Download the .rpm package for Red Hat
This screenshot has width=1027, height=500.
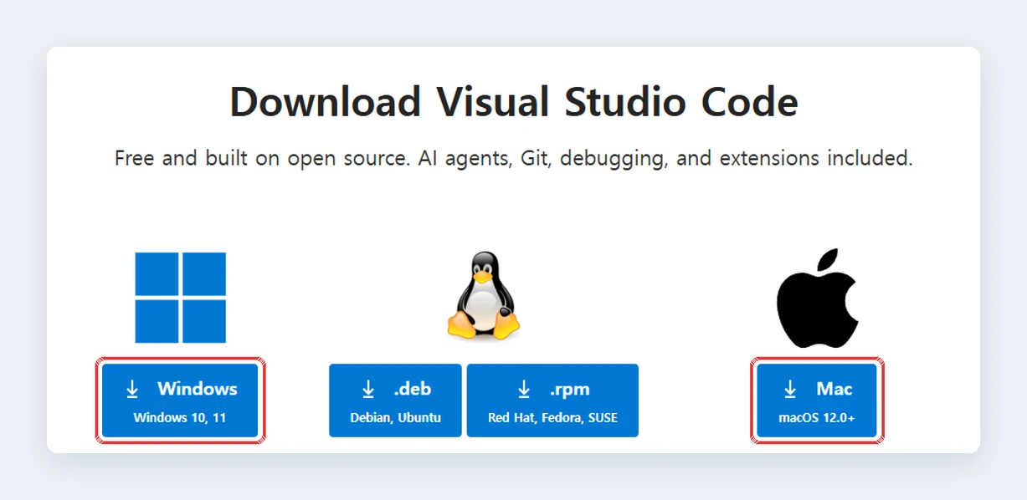coord(552,400)
